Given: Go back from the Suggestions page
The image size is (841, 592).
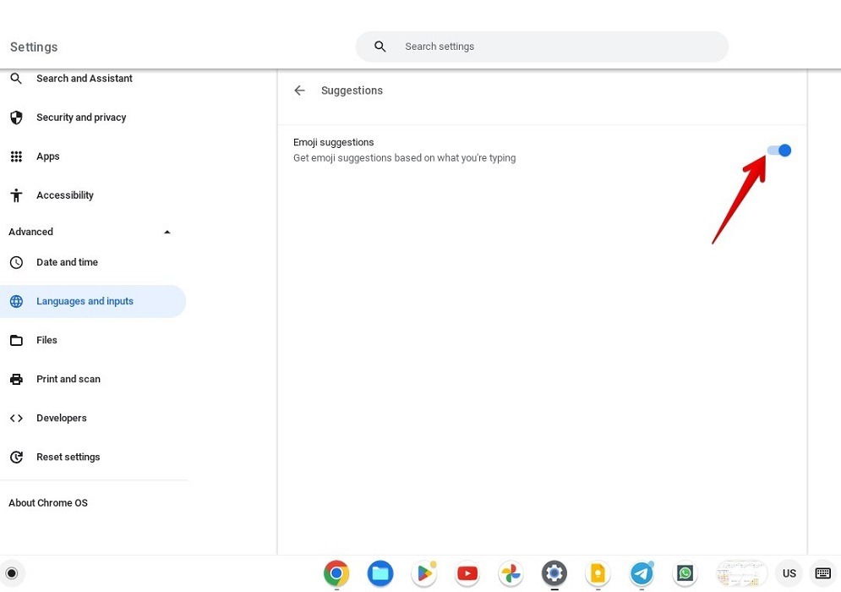Looking at the screenshot, I should (299, 90).
